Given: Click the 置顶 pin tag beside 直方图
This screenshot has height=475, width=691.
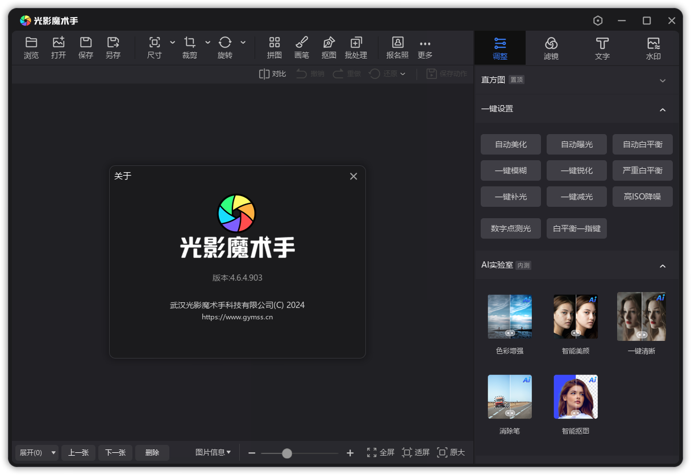Looking at the screenshot, I should pos(517,80).
